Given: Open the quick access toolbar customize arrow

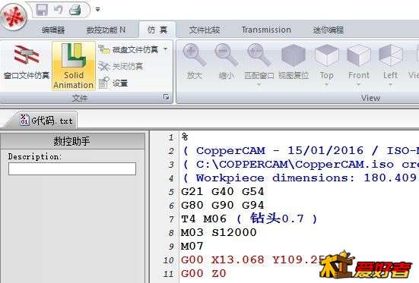Looking at the screenshot, I should point(98,10).
